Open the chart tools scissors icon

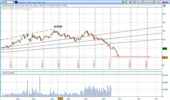123,2
